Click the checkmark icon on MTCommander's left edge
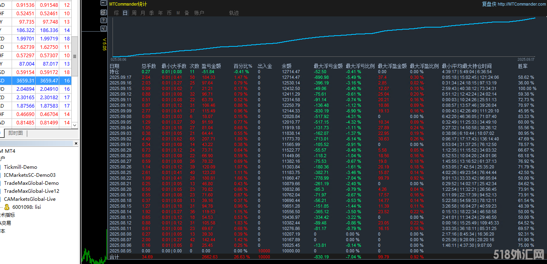 coord(103,28)
